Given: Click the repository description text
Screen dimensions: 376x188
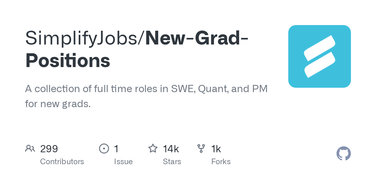Looking at the screenshot, I should click(146, 89).
